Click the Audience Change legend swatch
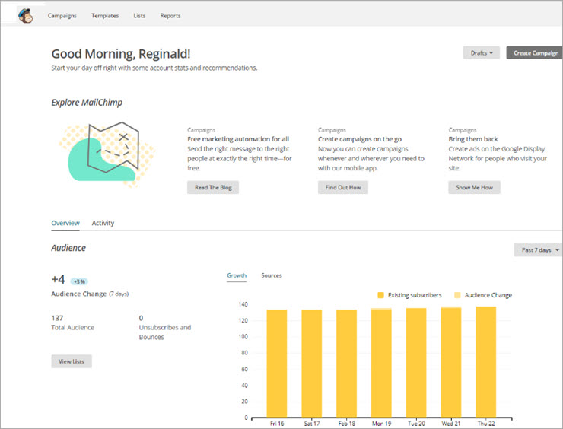 (x=457, y=295)
